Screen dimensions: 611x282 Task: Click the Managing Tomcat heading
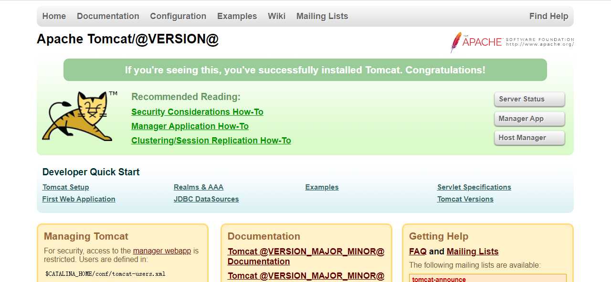click(86, 236)
